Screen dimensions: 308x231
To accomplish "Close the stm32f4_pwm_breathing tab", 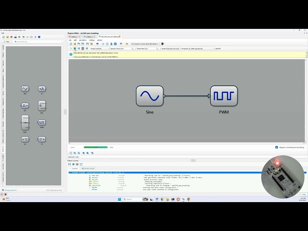I will click(119, 37).
